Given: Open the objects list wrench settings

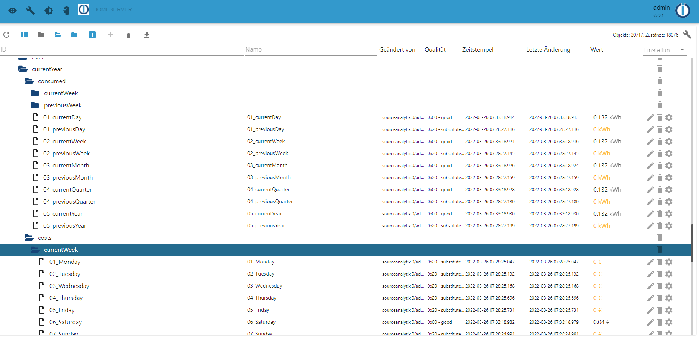Looking at the screenshot, I should [x=687, y=35].
